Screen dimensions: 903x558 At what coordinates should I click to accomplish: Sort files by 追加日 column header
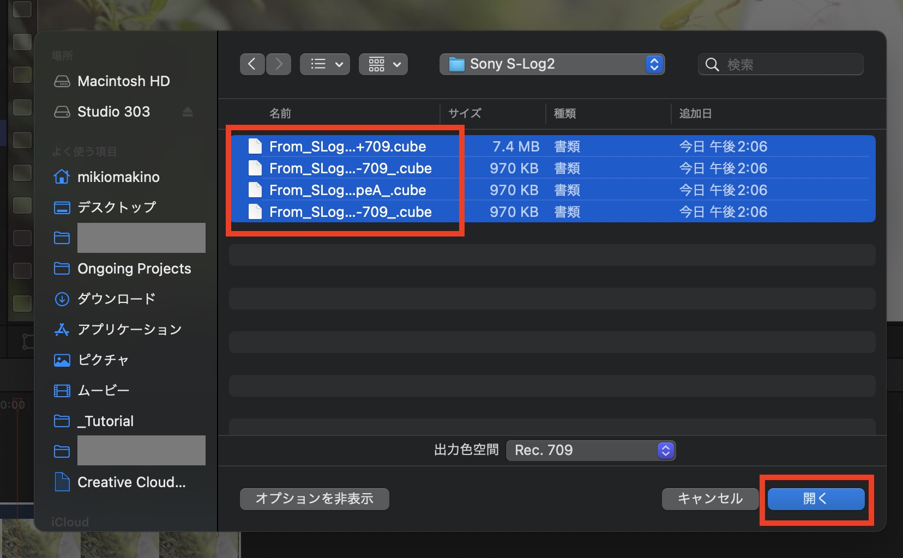(695, 113)
